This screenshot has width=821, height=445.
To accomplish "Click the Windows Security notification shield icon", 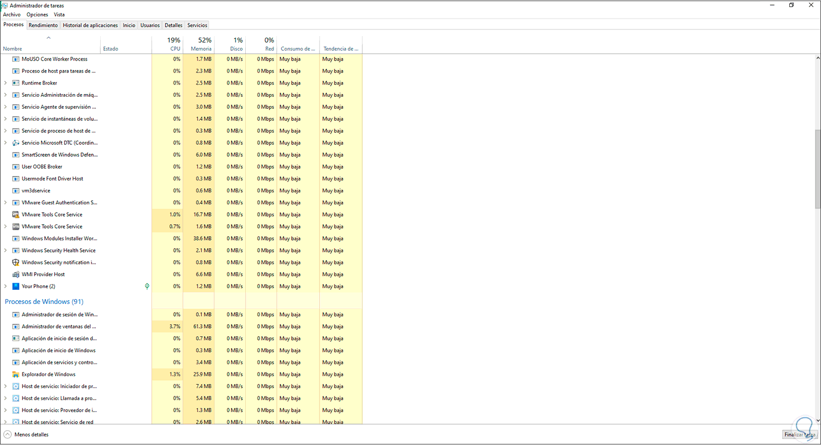I will coord(16,262).
